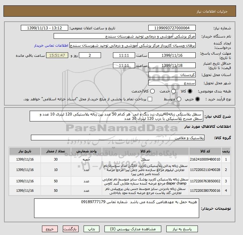Viewport: 243px width, 235px height.
Task: Click the مشاهده مدارک پیوستی (0) button
Action: pos(133,229)
